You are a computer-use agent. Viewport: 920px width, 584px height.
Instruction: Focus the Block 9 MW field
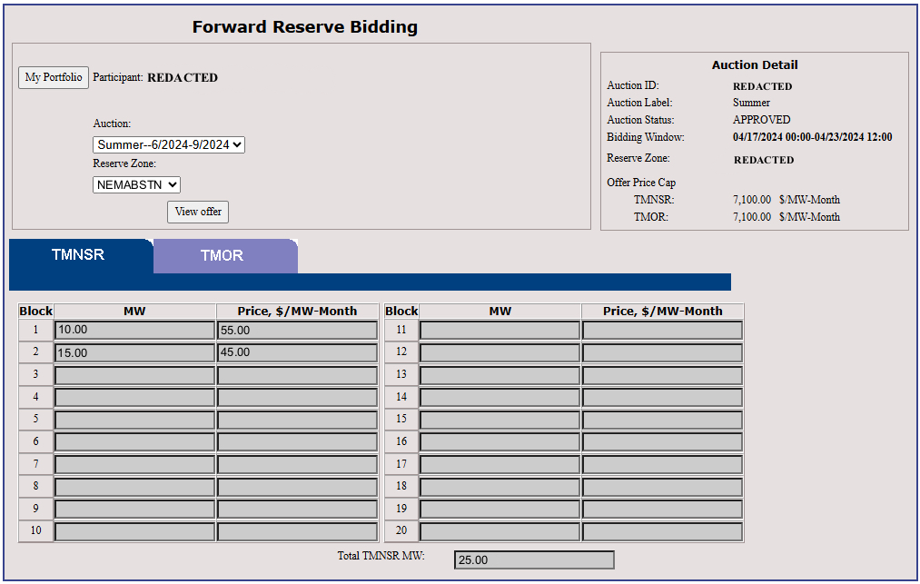[x=134, y=509]
